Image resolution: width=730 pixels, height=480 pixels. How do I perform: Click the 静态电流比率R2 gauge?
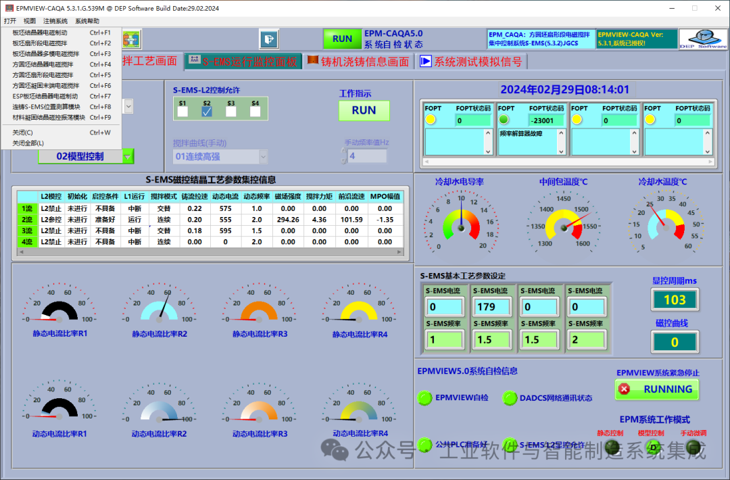[x=160, y=304]
